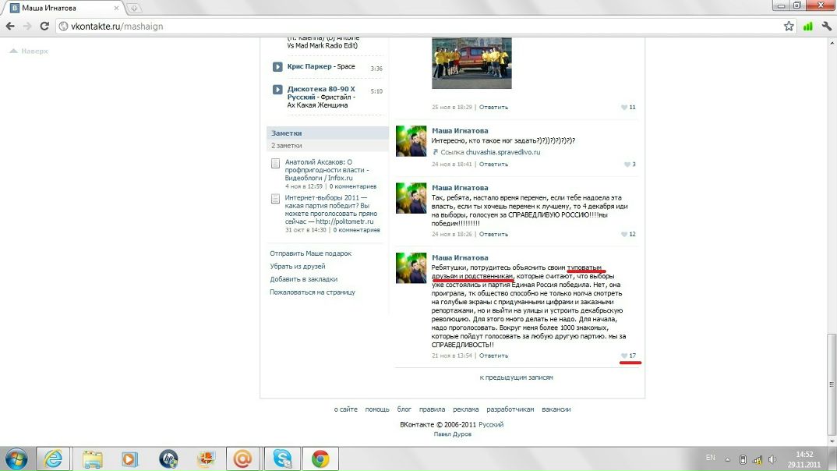Click Пожаловаться на страницу
This screenshot has width=837, height=471.
(x=312, y=292)
